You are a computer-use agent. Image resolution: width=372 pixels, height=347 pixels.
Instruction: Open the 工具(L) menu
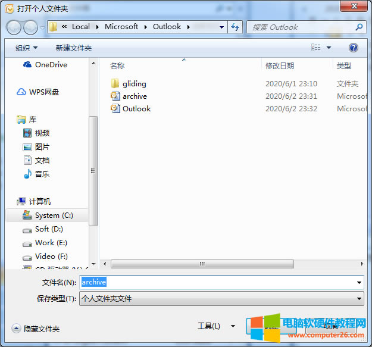[x=216, y=326]
